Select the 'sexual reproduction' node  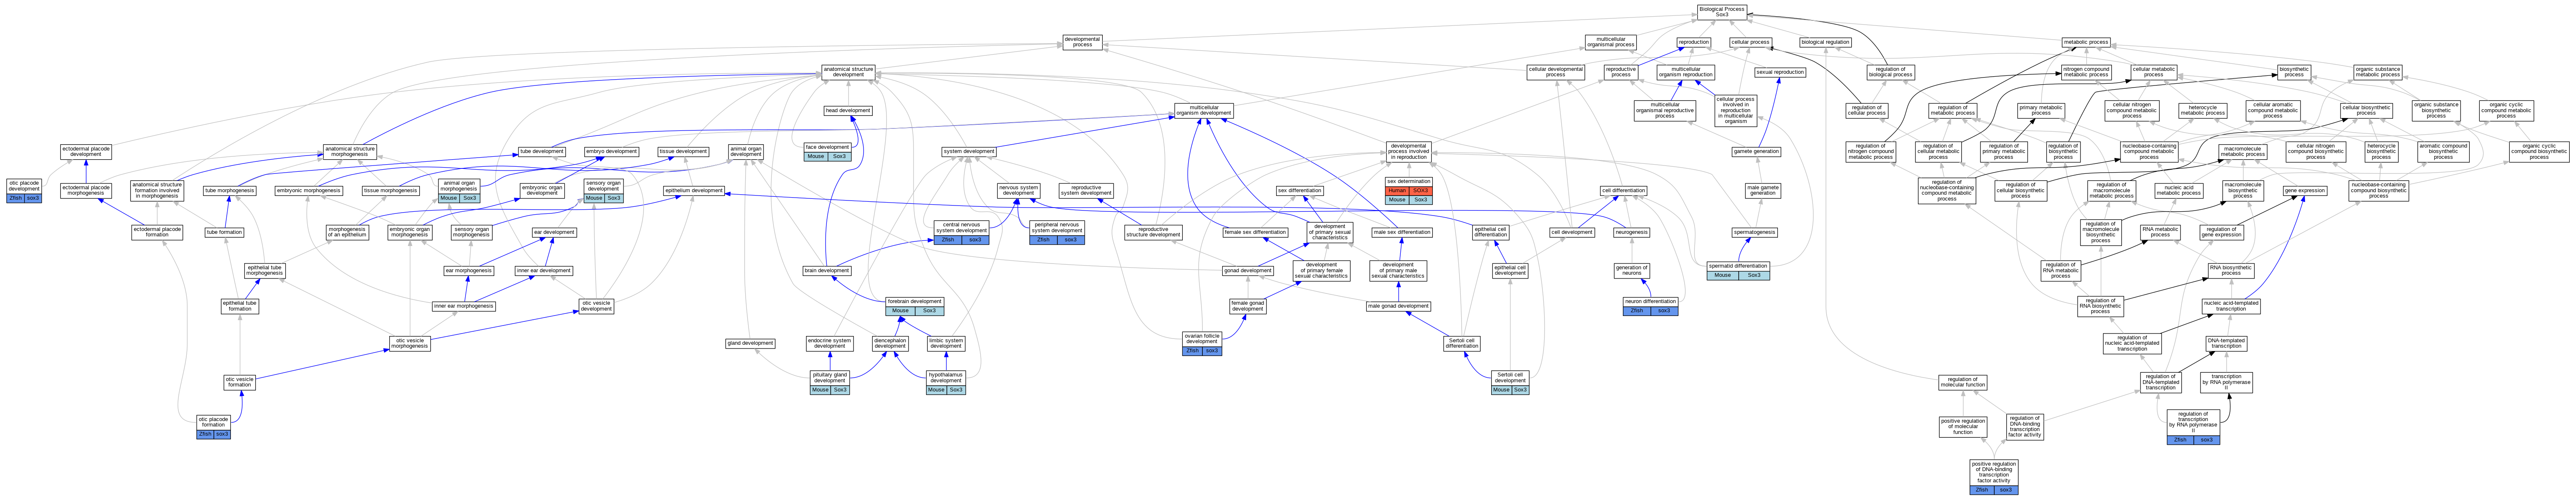tap(1781, 72)
